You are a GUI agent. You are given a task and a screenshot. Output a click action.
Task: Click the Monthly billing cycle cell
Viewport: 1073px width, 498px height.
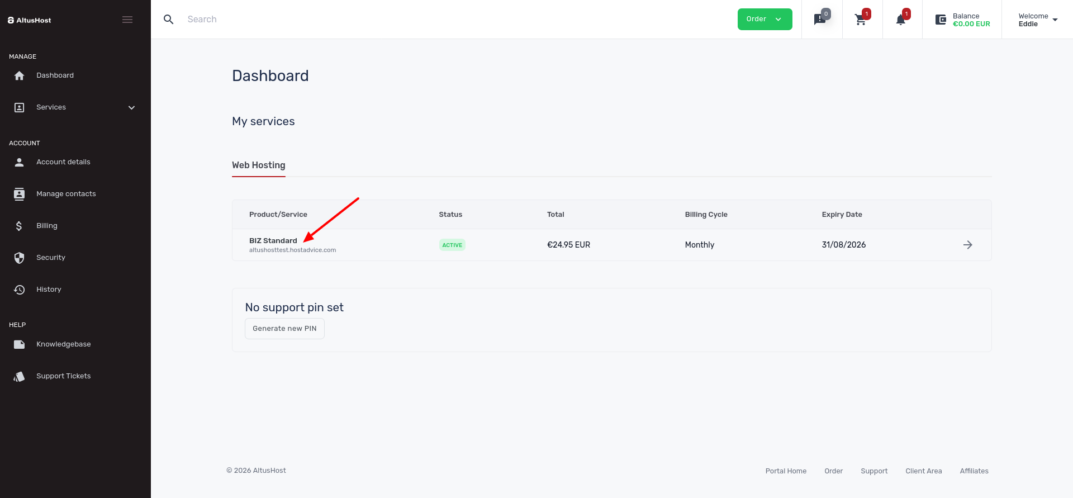pyautogui.click(x=700, y=245)
